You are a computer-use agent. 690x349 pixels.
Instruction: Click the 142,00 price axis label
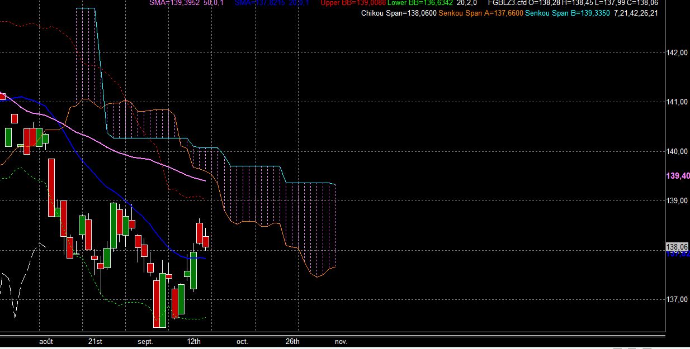click(x=677, y=53)
